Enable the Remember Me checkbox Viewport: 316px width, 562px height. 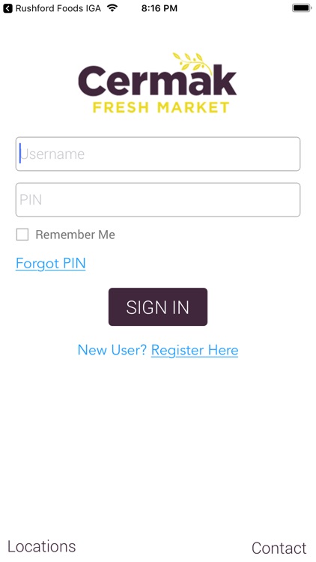(x=22, y=235)
